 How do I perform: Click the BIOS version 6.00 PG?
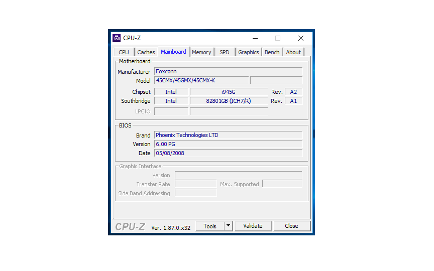click(229, 144)
